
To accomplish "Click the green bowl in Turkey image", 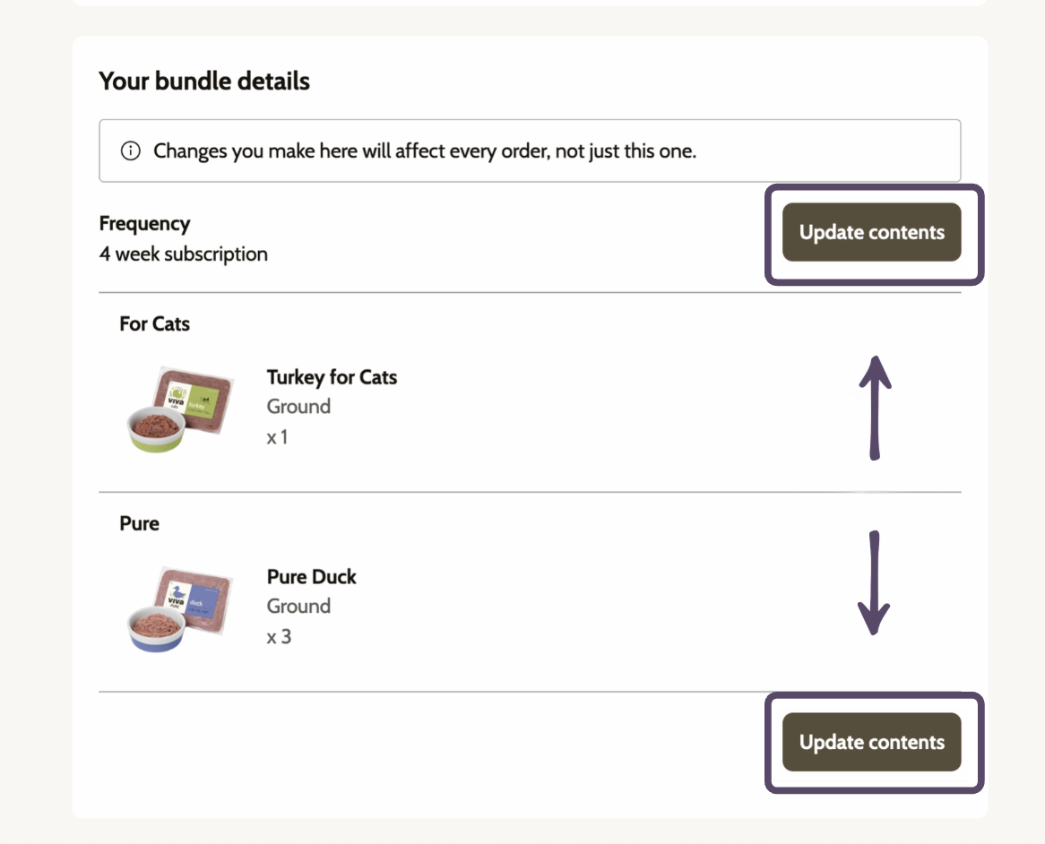I will (x=157, y=430).
